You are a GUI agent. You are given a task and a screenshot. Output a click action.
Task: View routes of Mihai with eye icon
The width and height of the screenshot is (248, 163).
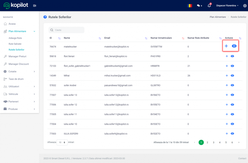tap(232, 76)
